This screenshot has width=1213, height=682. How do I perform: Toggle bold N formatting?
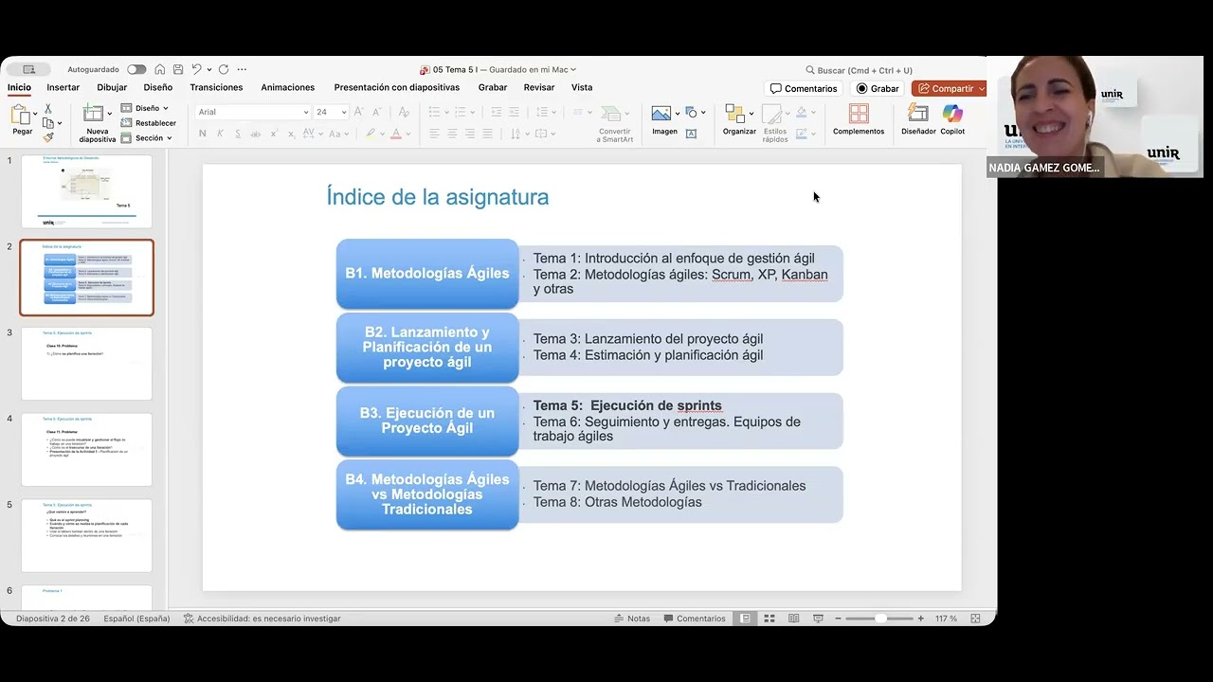pyautogui.click(x=203, y=134)
